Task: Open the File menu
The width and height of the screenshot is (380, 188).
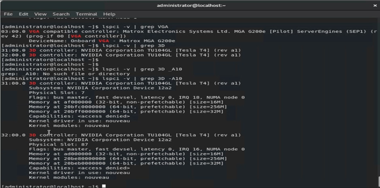Action: (x=8, y=14)
